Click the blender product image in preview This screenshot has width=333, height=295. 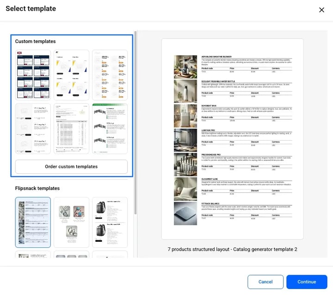coord(185,67)
